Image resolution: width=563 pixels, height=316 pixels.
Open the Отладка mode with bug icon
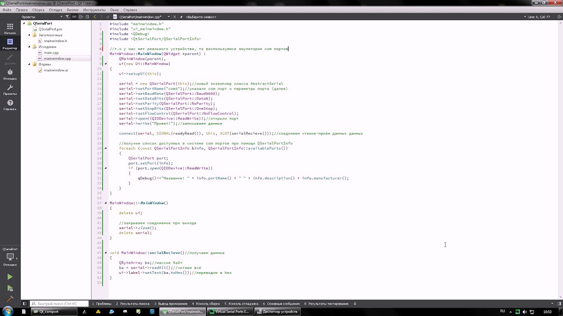[10, 74]
